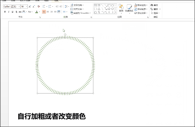Right-align the paragraph text

tap(51, 12)
